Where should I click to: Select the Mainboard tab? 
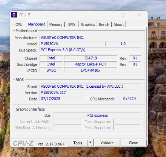[x=37, y=24]
